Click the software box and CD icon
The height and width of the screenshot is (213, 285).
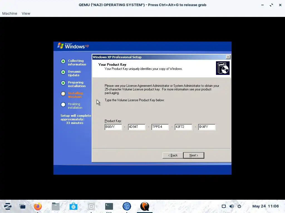[223, 68]
